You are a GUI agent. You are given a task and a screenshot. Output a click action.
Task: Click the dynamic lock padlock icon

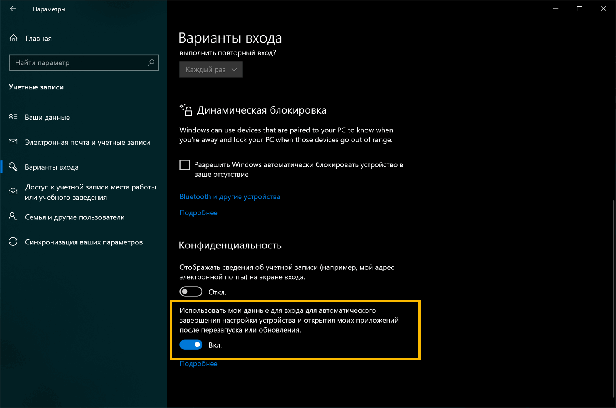pyautogui.click(x=186, y=110)
